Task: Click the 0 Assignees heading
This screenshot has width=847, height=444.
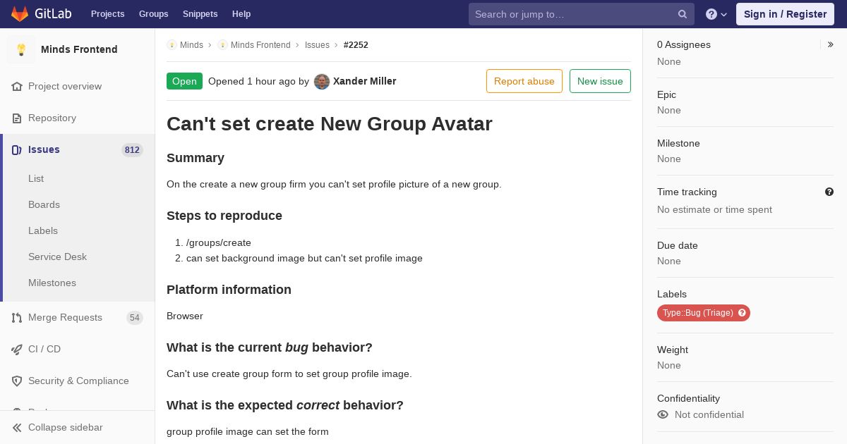Action: 684,44
